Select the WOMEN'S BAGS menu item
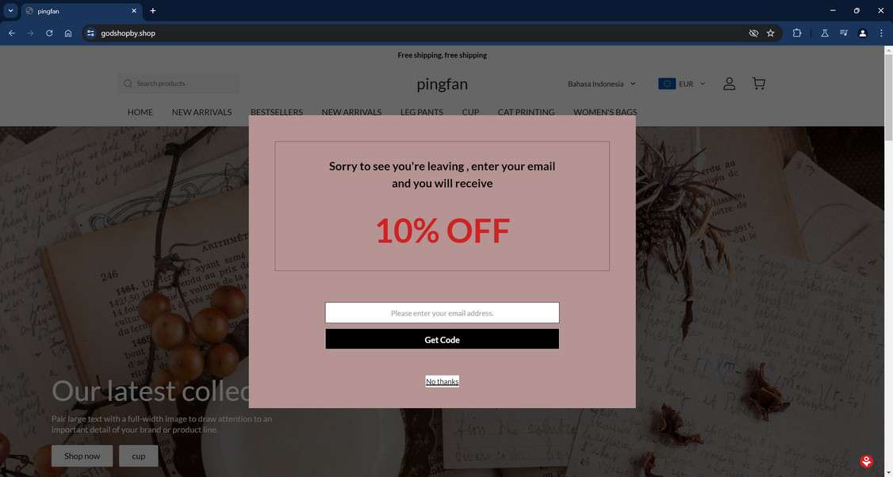 click(x=605, y=113)
